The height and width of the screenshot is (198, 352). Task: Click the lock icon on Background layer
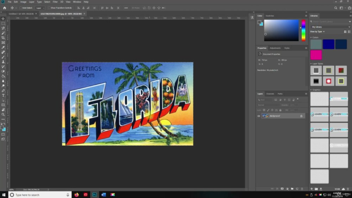tap(301, 116)
